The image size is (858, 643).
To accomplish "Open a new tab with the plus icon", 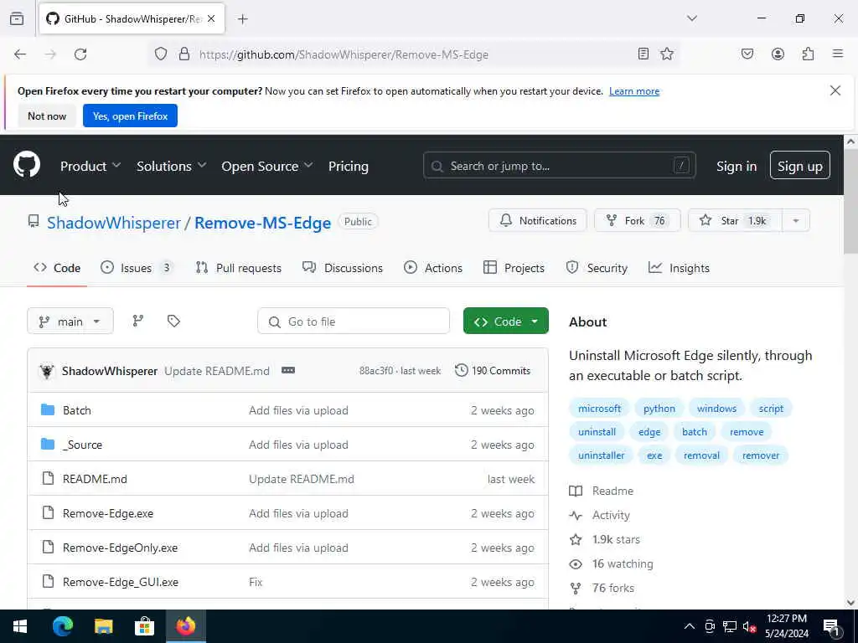I will 242,19.
